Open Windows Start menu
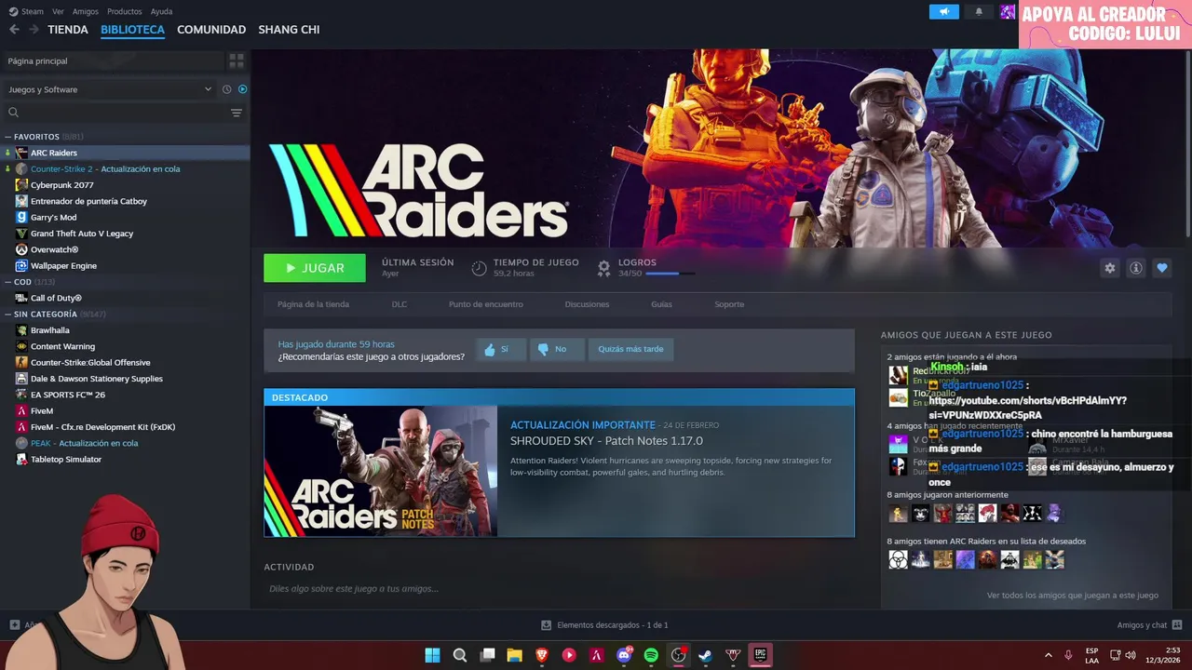The width and height of the screenshot is (1192, 670). tap(432, 655)
